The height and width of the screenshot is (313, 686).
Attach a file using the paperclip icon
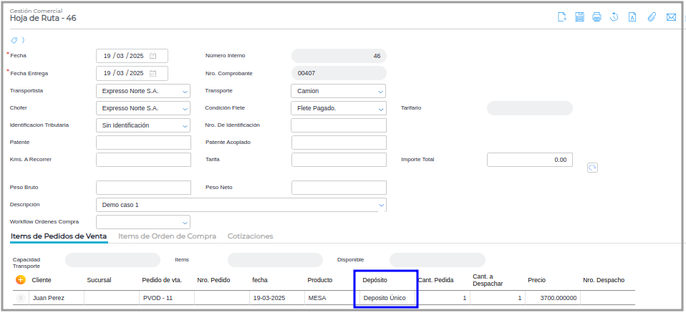click(x=652, y=17)
